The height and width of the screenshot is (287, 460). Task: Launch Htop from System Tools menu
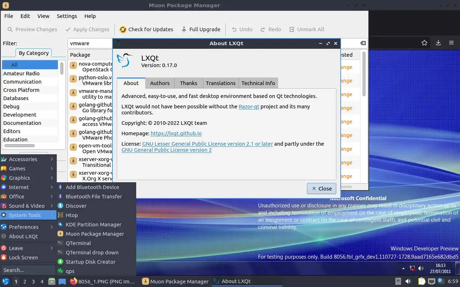point(96,215)
